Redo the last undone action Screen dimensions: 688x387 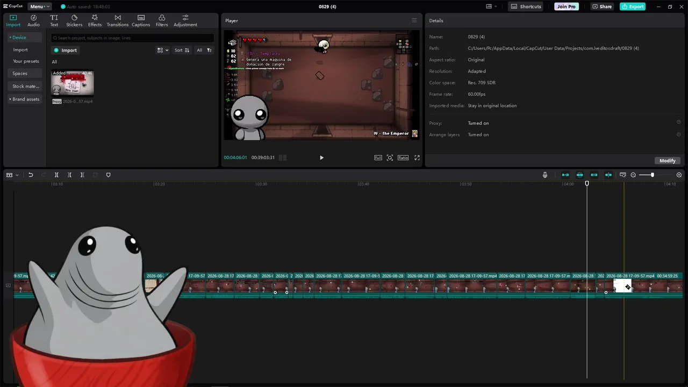[44, 175]
